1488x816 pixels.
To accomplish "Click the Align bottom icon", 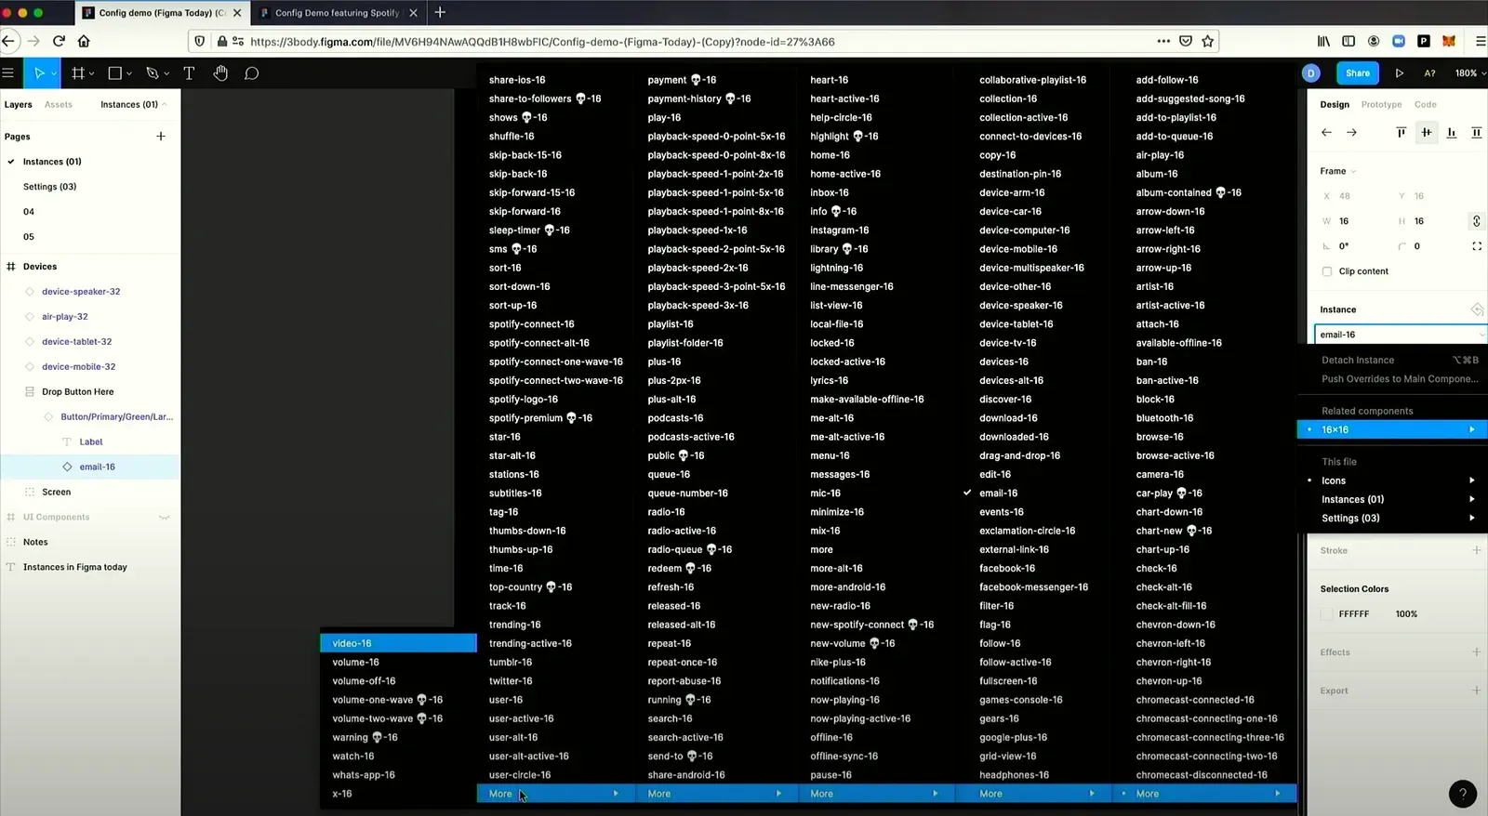I will point(1452,133).
